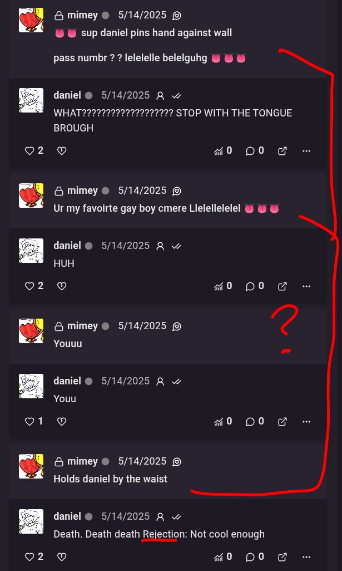The height and width of the screenshot is (571, 342).
Task: Toggle heart like on "Death. Death death" reply
Action: coord(29,557)
